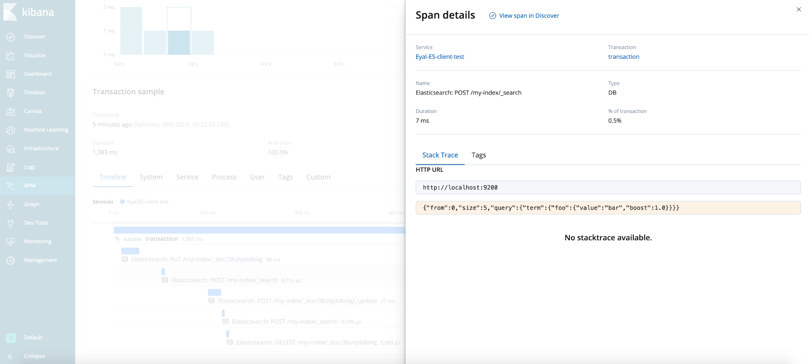The width and height of the screenshot is (809, 364).
Task: Click the Machine Learning menu label
Action: click(46, 130)
